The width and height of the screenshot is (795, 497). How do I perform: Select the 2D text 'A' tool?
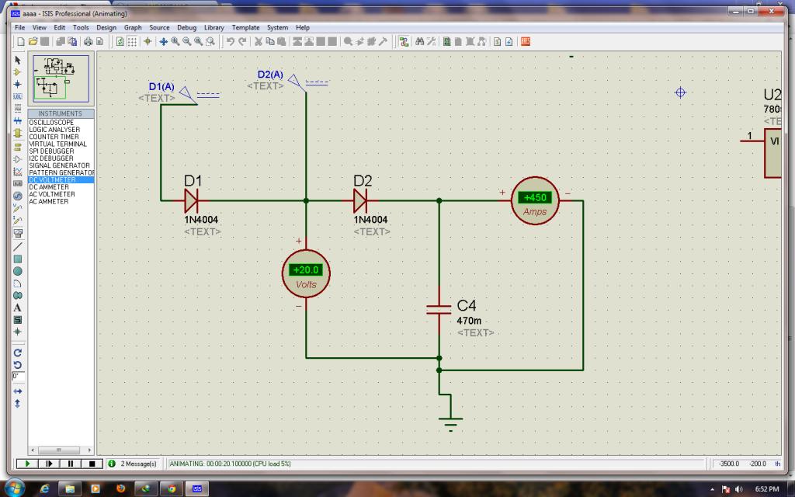[x=17, y=308]
